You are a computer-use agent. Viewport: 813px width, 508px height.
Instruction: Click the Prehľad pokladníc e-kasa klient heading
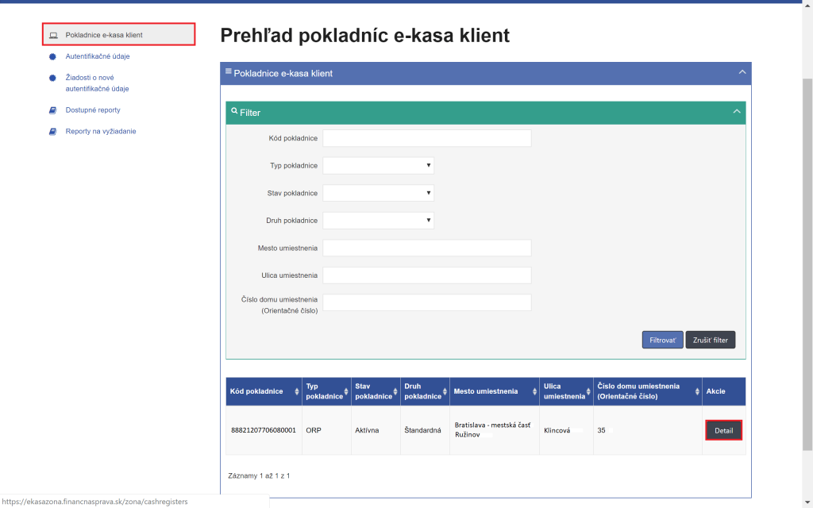click(365, 35)
